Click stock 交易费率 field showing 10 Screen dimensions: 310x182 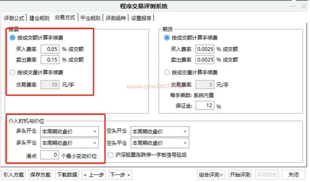(x=50, y=85)
